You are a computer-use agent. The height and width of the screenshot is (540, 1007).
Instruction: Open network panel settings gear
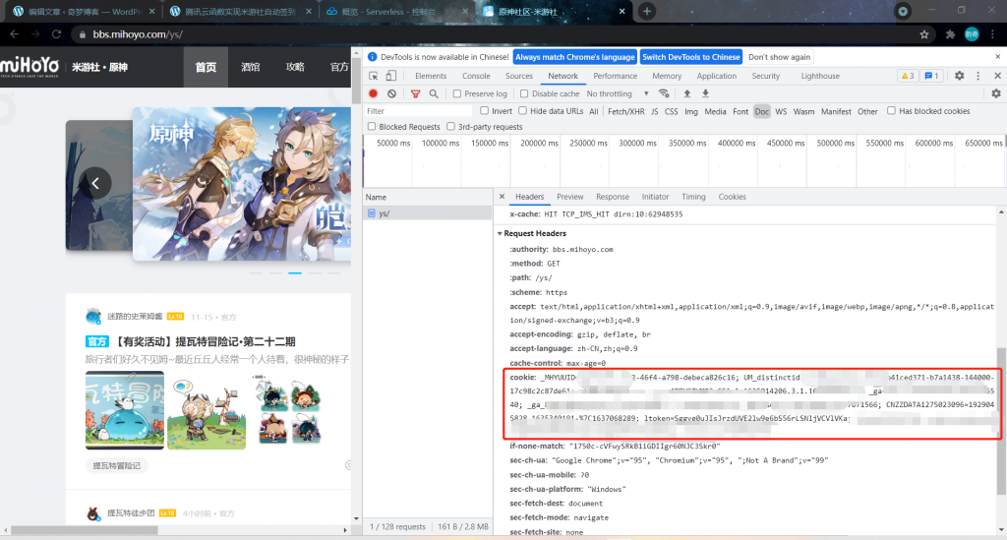pyautogui.click(x=996, y=93)
